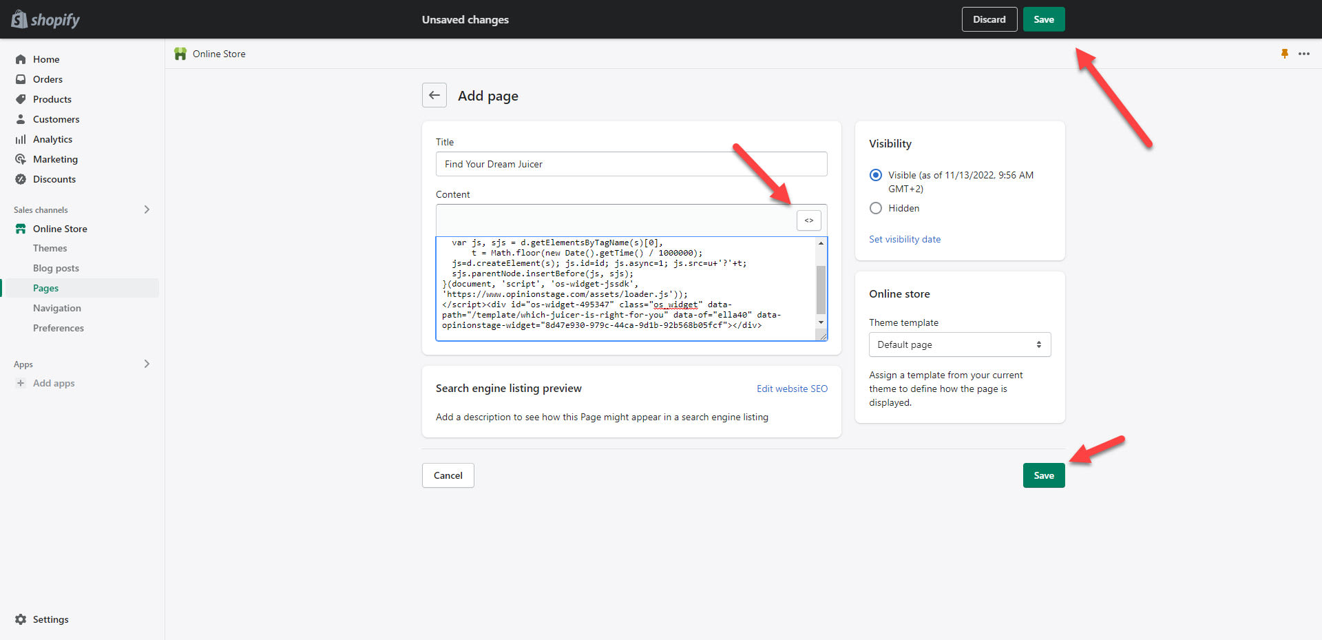Select Pages in the Online Store menu
Viewport: 1322px width, 640px height.
(x=45, y=288)
